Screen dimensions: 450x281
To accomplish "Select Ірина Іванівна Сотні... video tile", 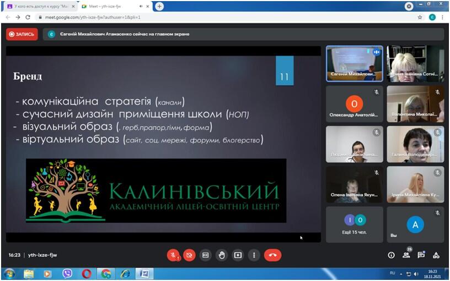I will pyautogui.click(x=415, y=64).
